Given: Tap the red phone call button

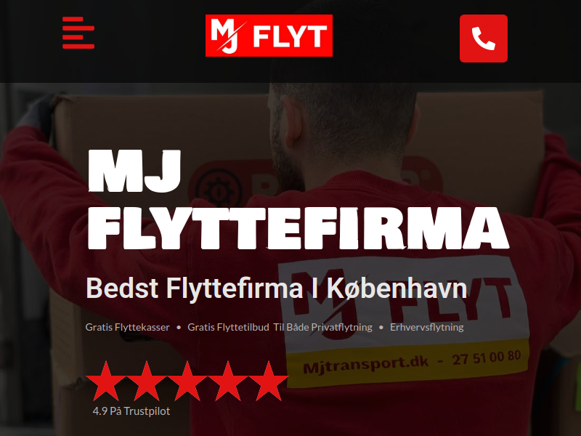Looking at the screenshot, I should 484,39.
